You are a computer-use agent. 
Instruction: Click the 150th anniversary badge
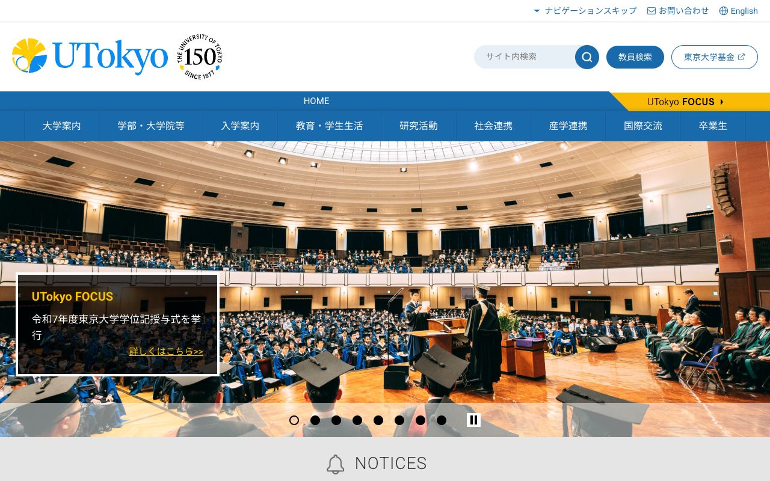(199, 55)
